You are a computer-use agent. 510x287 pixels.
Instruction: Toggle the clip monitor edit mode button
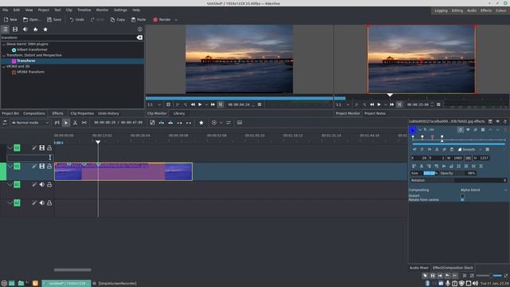pos(221,104)
